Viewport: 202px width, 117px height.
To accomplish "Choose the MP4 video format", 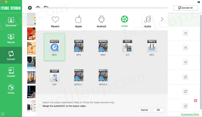I will click(79, 46).
